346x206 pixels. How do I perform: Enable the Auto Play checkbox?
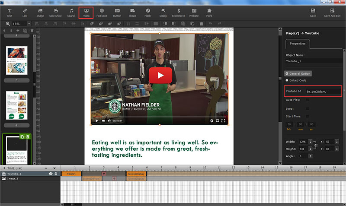pos(307,100)
